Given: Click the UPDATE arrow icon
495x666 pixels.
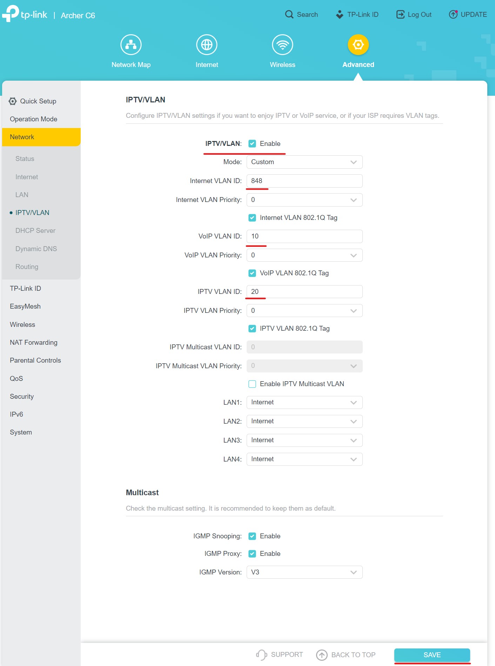Looking at the screenshot, I should 453,14.
